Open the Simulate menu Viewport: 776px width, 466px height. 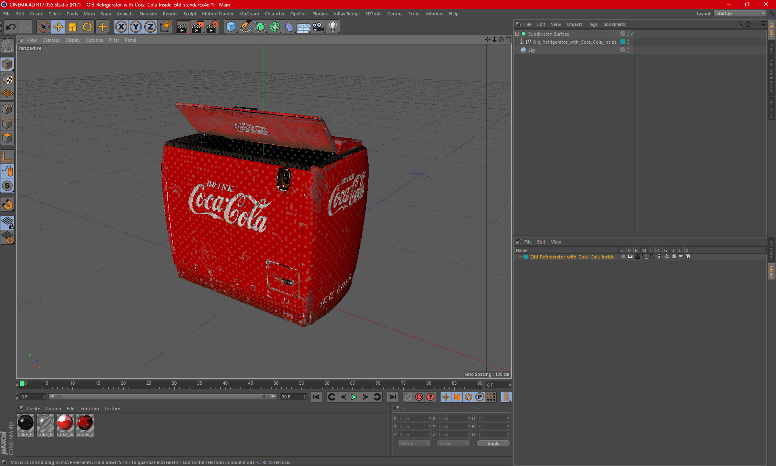pyautogui.click(x=148, y=14)
